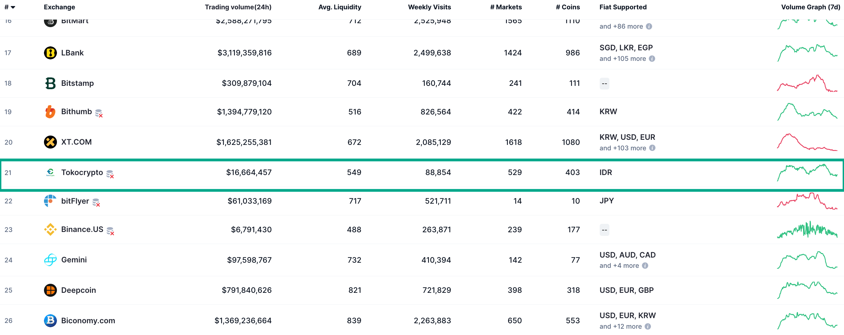This screenshot has height=335, width=844.
Task: Open the Gemini exchange link
Action: pos(74,260)
